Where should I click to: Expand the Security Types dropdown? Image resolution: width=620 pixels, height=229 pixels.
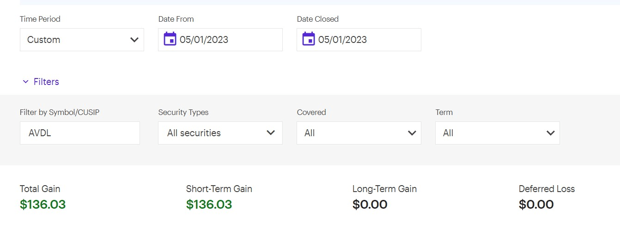click(x=220, y=133)
